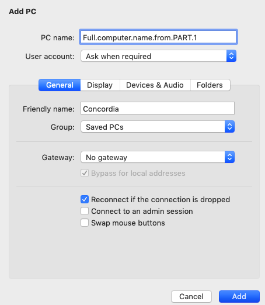Disable Reconnect if the connection is dropped
Viewport: 265px width, 305px height.
click(x=85, y=199)
